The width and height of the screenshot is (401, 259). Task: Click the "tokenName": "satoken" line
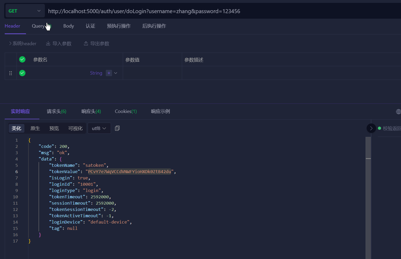click(x=79, y=165)
